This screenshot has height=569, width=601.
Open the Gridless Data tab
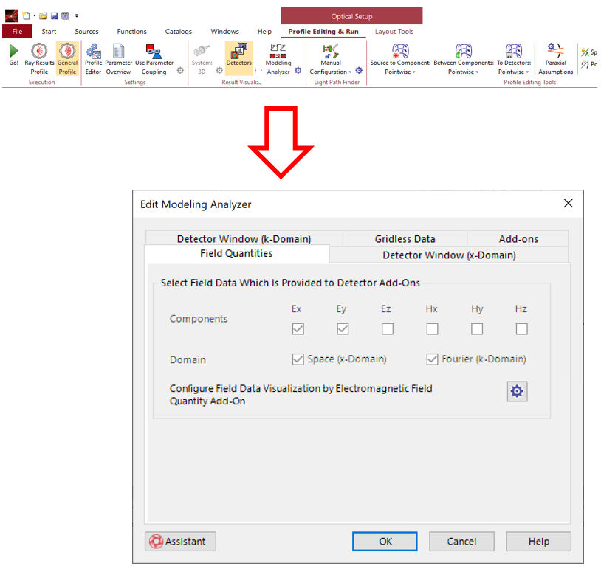pos(405,238)
